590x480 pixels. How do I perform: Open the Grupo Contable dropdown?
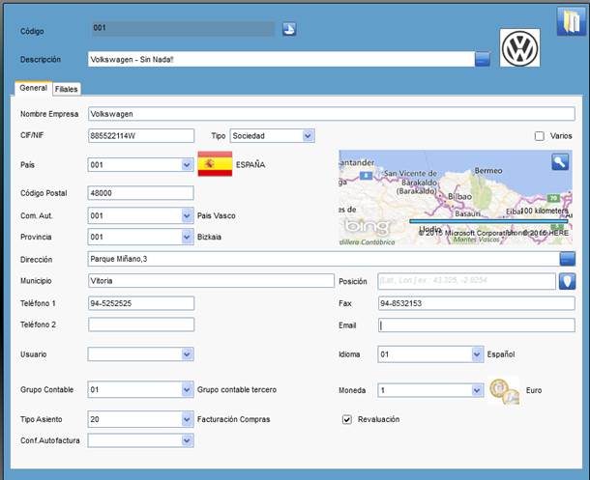click(x=187, y=389)
